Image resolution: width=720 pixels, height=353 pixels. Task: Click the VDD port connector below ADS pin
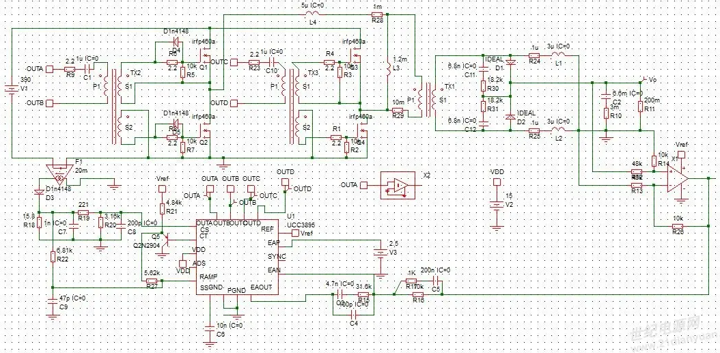pos(182,264)
